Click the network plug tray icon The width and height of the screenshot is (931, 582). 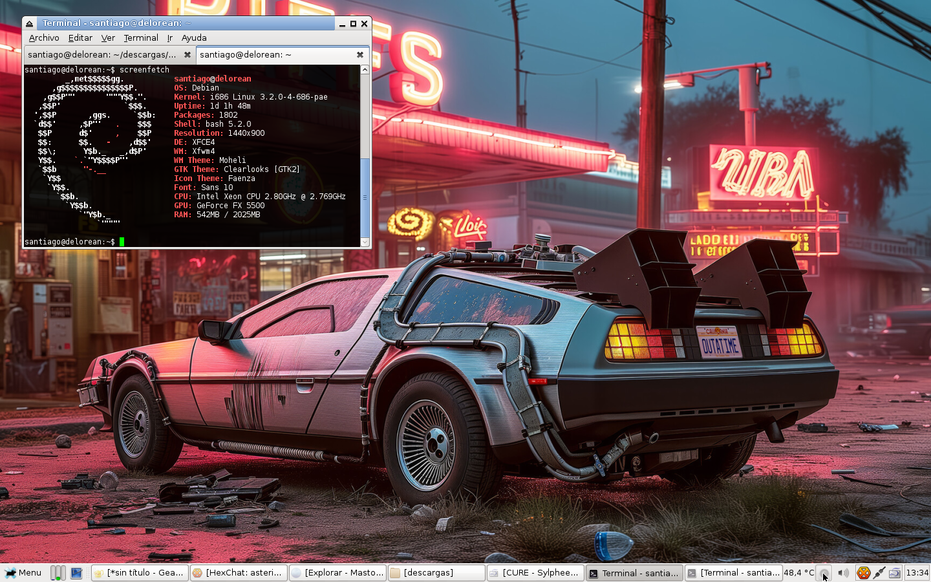tap(879, 573)
